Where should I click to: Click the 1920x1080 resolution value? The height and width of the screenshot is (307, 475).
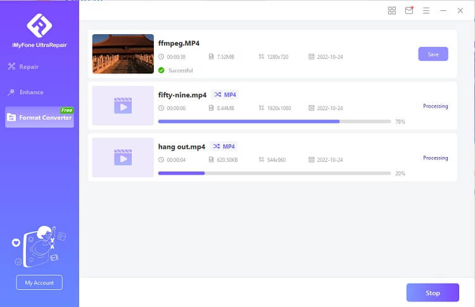(x=279, y=108)
